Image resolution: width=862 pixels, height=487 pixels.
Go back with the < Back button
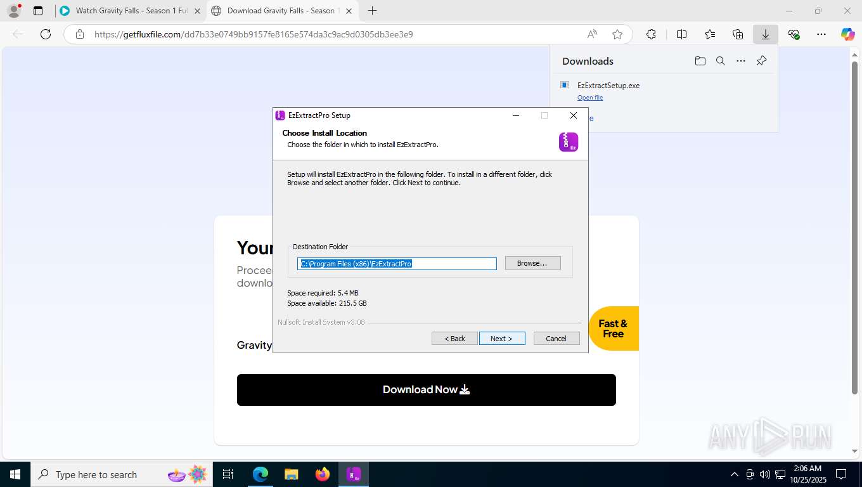pos(454,339)
